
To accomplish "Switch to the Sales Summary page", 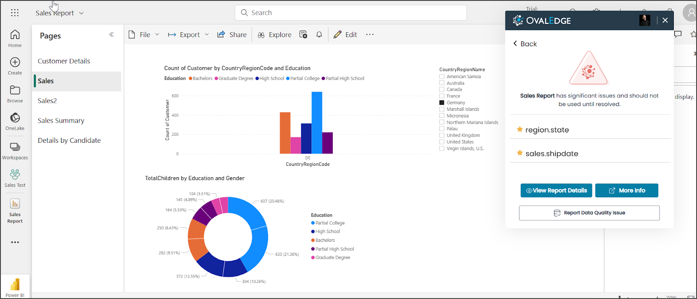I will pyautogui.click(x=61, y=120).
